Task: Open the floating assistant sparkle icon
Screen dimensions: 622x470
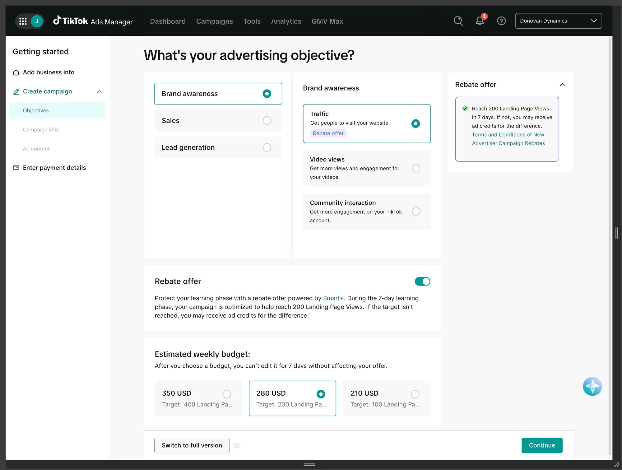Action: pos(592,386)
